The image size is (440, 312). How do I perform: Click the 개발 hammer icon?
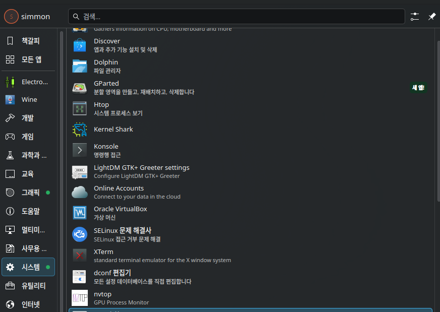[10, 118]
